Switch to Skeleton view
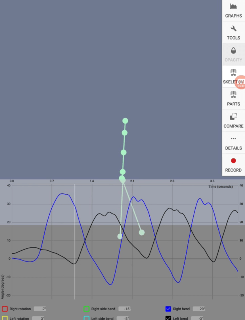Image resolution: width=245 pixels, height=320 pixels. (x=231, y=76)
